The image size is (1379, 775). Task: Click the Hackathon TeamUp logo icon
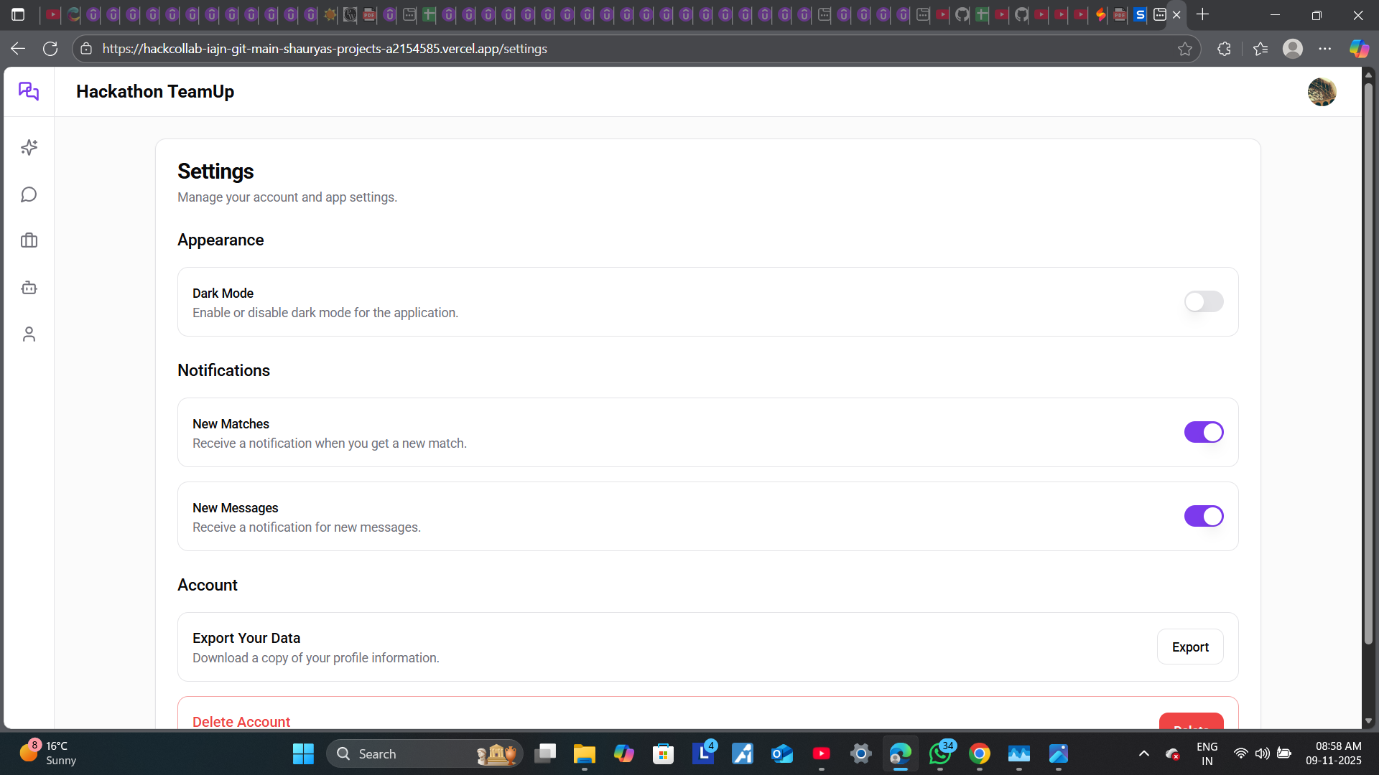pos(29,91)
